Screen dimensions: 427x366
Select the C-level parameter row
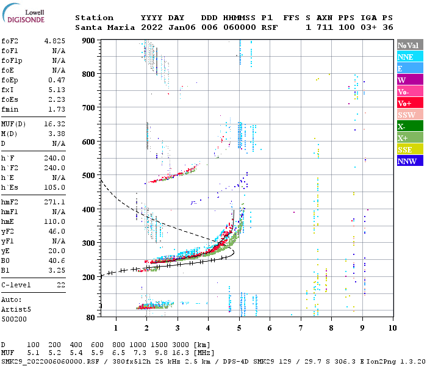[x=33, y=285]
